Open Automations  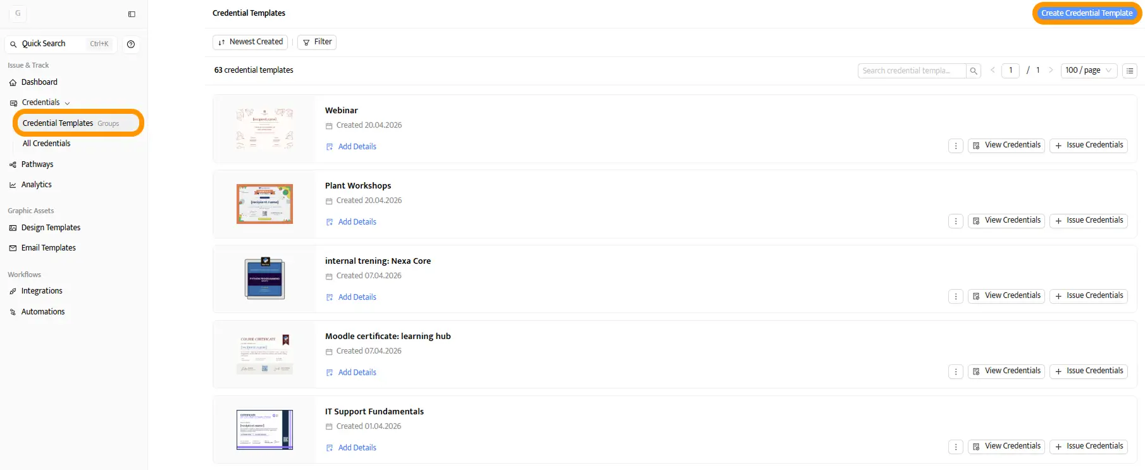[42, 312]
